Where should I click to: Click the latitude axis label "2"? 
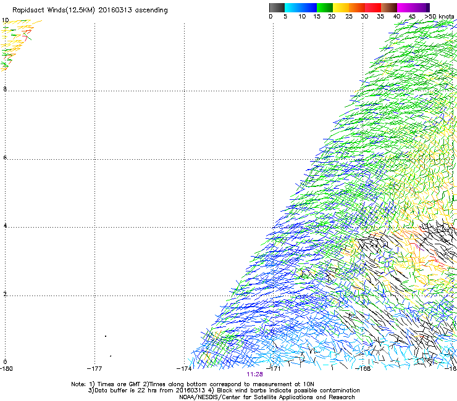click(5, 294)
